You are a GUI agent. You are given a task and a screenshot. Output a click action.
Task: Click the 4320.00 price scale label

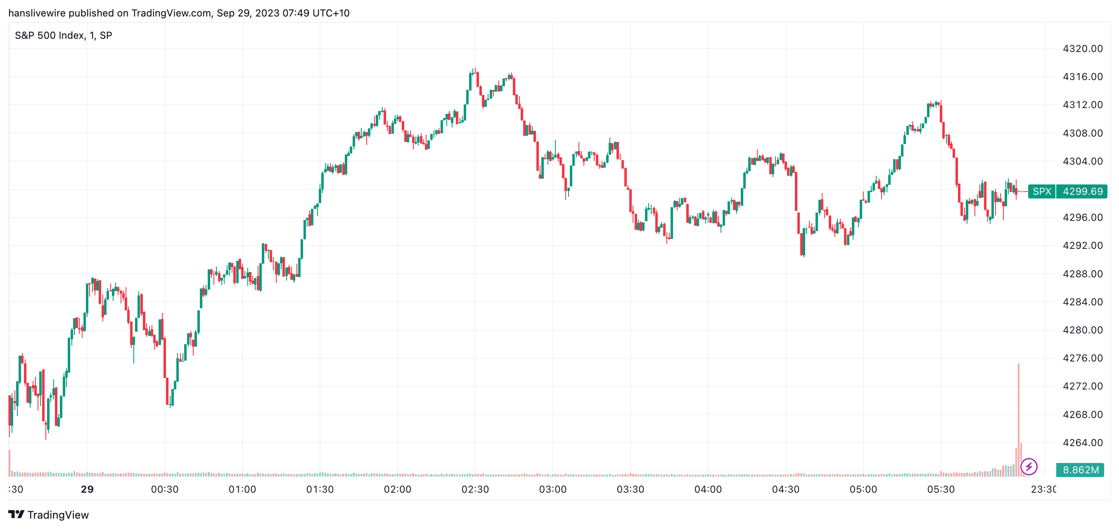1083,49
